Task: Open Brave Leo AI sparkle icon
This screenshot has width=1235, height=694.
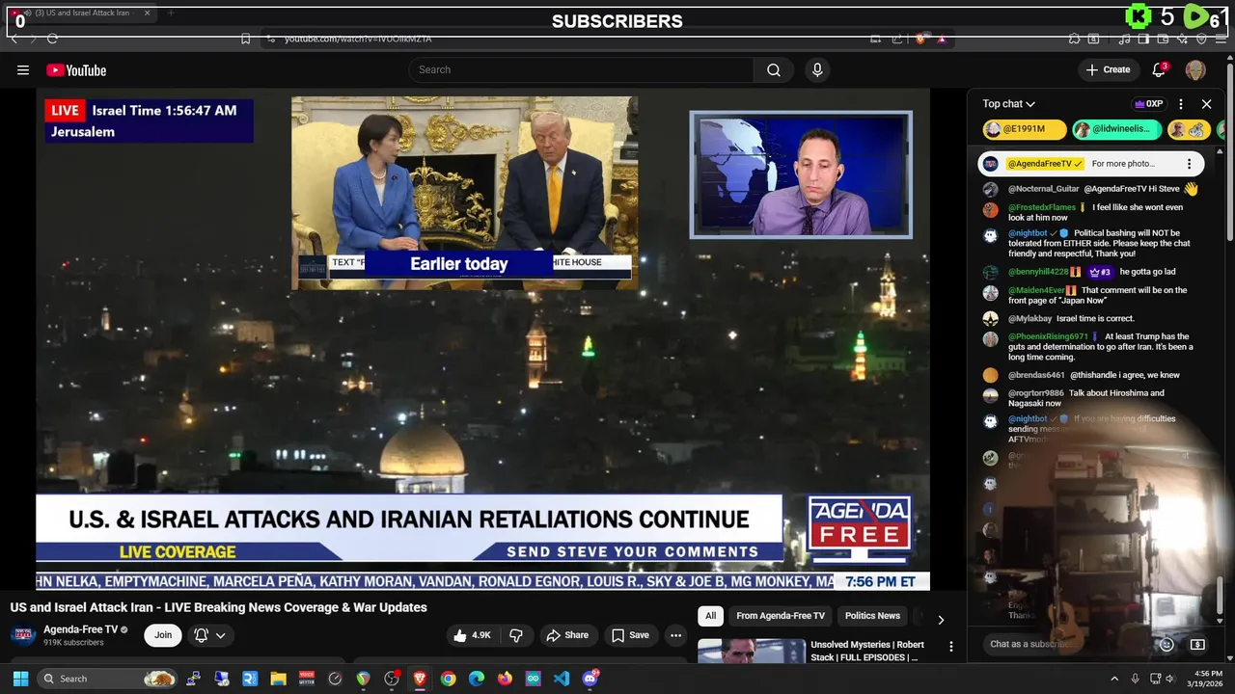Action: [1182, 39]
